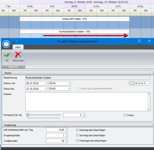Open the Datum von date picker dropdown
The width and height of the screenshot is (154, 150).
point(46,83)
